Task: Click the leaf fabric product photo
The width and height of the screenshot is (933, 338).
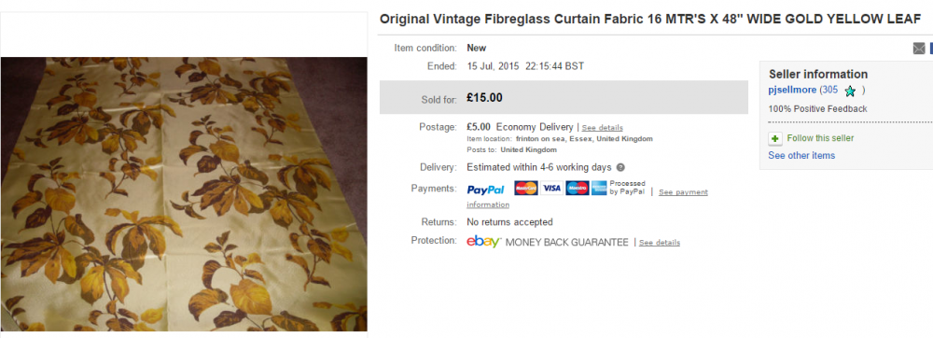Action: [x=184, y=194]
